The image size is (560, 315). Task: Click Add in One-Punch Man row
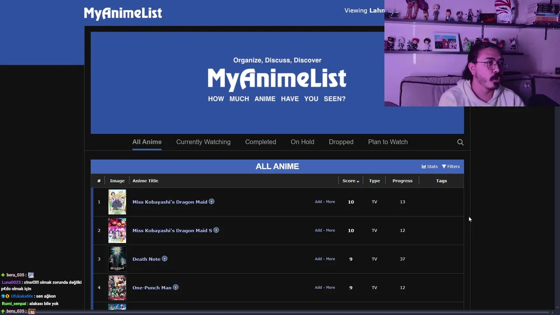[x=318, y=287]
